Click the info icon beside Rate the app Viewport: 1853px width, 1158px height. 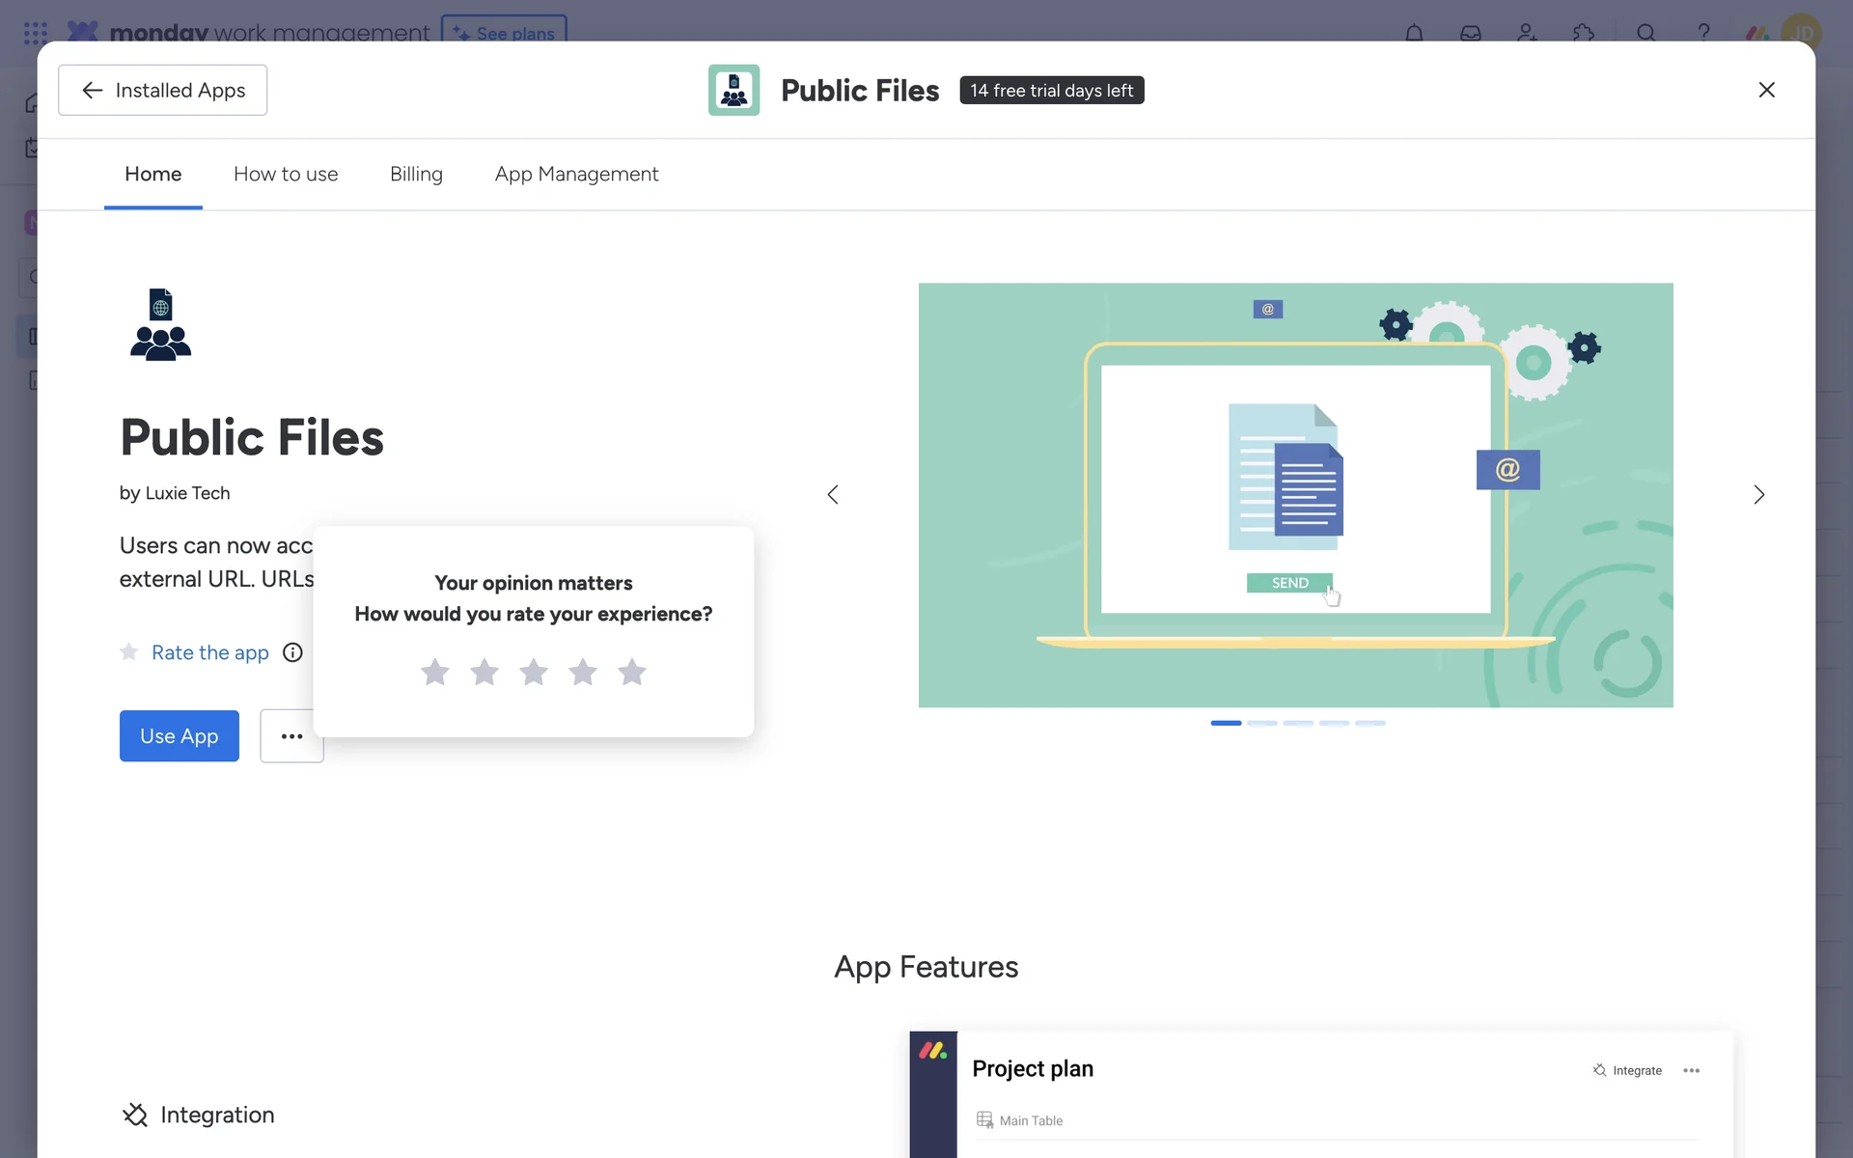point(292,653)
